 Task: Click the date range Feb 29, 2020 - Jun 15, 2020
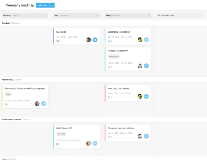(x=120, y=63)
